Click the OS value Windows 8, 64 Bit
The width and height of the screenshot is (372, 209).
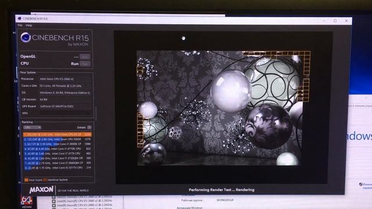(66, 93)
